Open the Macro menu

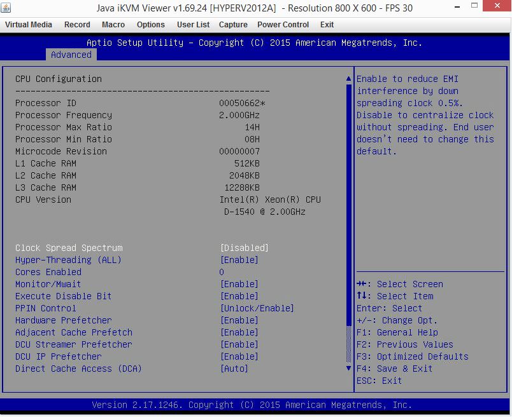(113, 25)
